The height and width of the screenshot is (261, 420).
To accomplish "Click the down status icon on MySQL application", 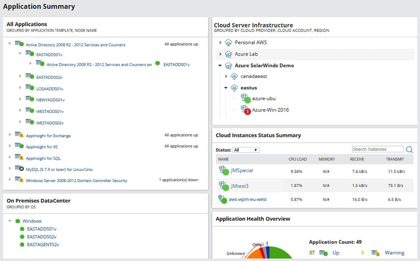I will (x=21, y=169).
